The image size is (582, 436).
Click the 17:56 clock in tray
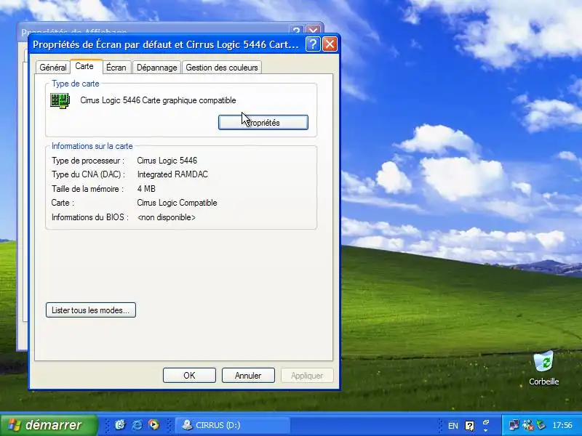pos(562,425)
